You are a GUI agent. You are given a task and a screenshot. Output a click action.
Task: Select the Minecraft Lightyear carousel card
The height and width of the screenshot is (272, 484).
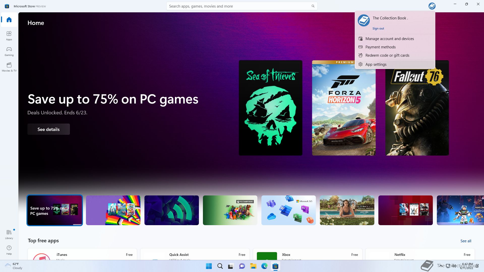[460, 210]
